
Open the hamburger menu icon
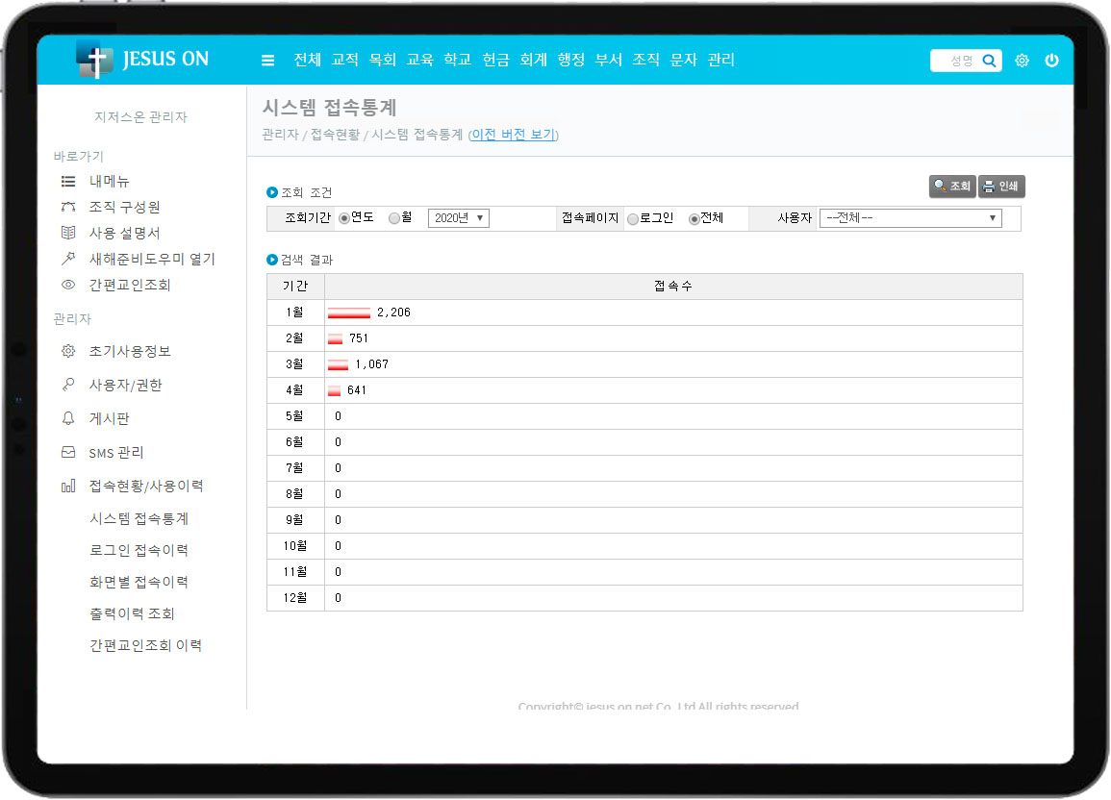click(x=268, y=61)
